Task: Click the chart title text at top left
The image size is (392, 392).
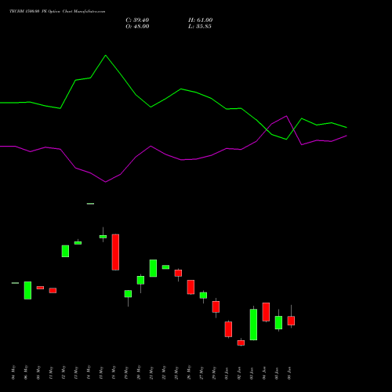Action: [x=57, y=12]
